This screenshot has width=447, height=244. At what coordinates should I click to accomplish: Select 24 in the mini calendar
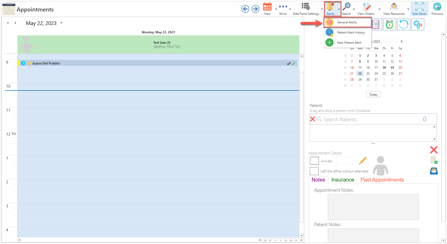[x=376, y=74]
